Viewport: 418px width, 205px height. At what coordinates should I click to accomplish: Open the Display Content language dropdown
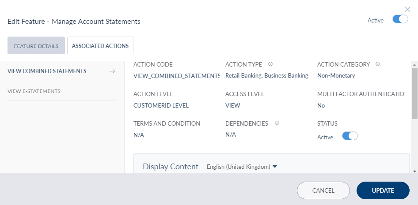pos(242,167)
